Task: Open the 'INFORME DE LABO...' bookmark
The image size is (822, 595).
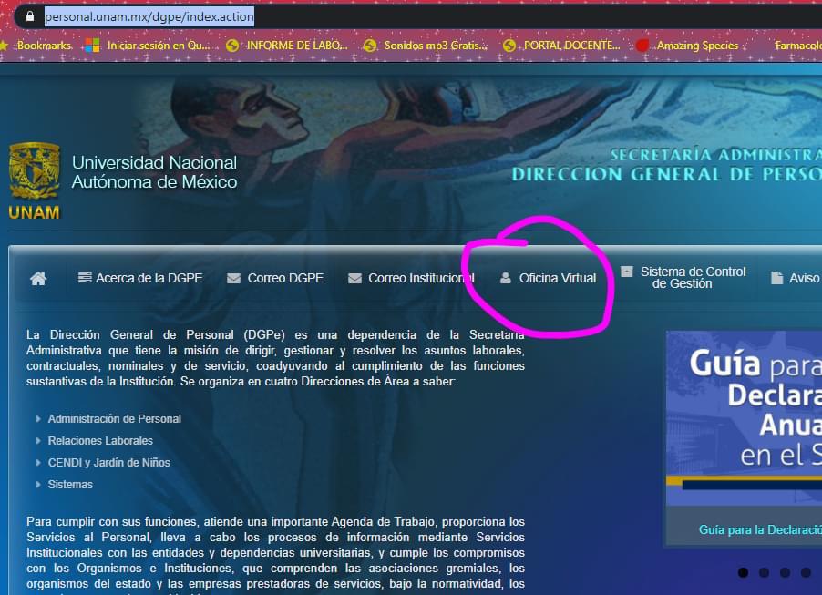Action: coord(287,46)
